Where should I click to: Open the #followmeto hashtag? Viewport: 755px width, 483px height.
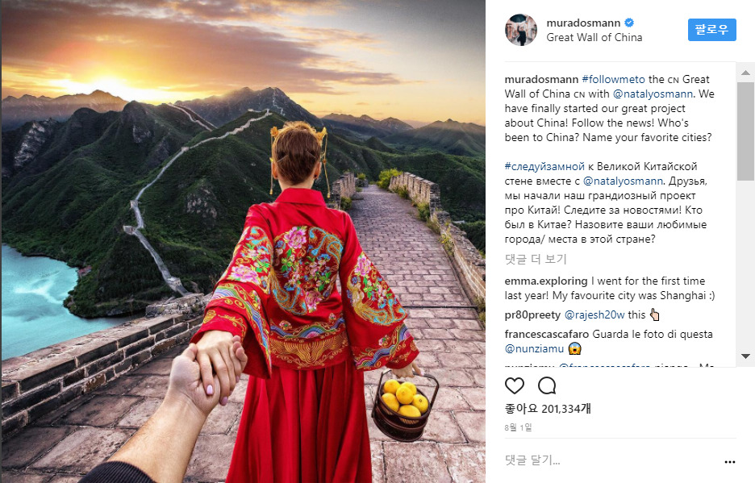tap(613, 79)
